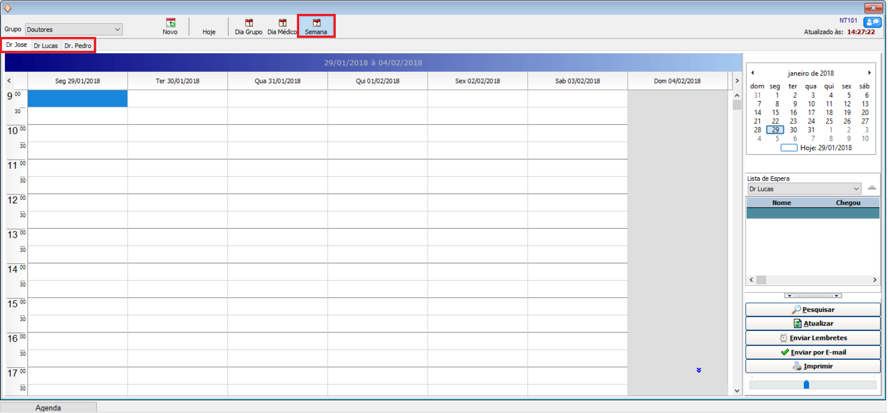Image resolution: width=888 pixels, height=413 pixels.
Task: Click the Enviar Lembretes button
Action: pyautogui.click(x=813, y=338)
